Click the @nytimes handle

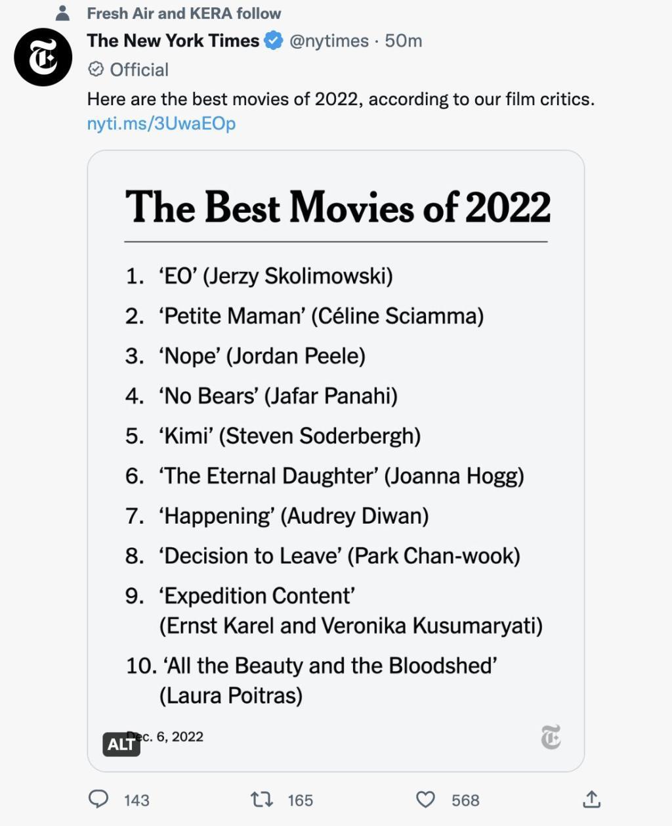[x=329, y=41]
